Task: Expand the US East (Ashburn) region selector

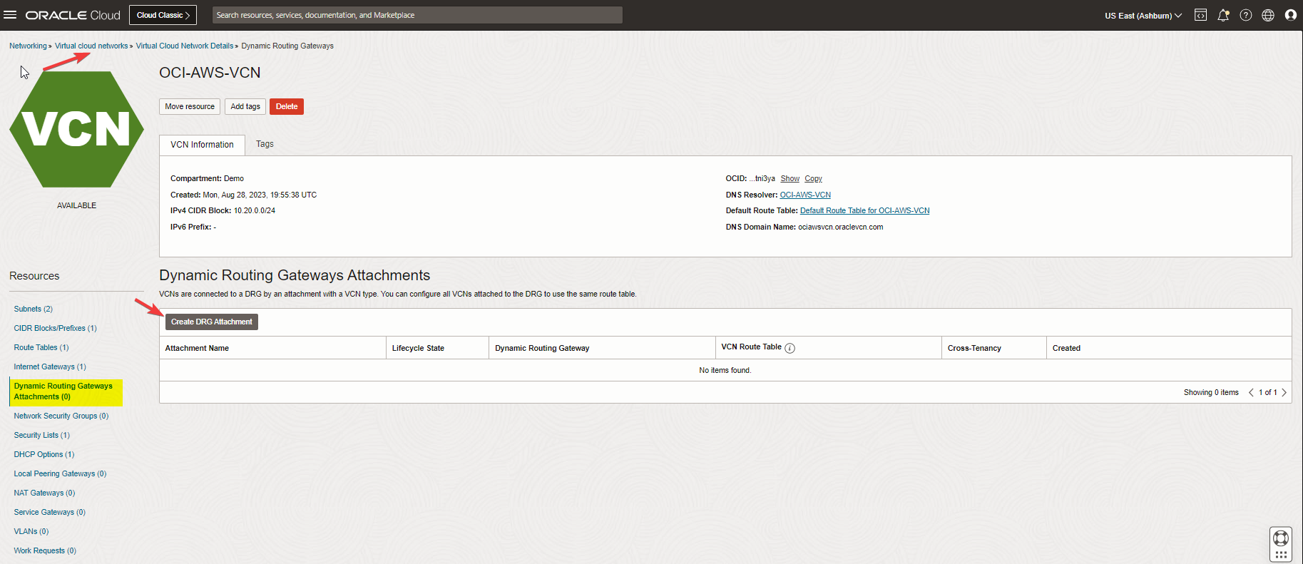Action: coord(1143,15)
